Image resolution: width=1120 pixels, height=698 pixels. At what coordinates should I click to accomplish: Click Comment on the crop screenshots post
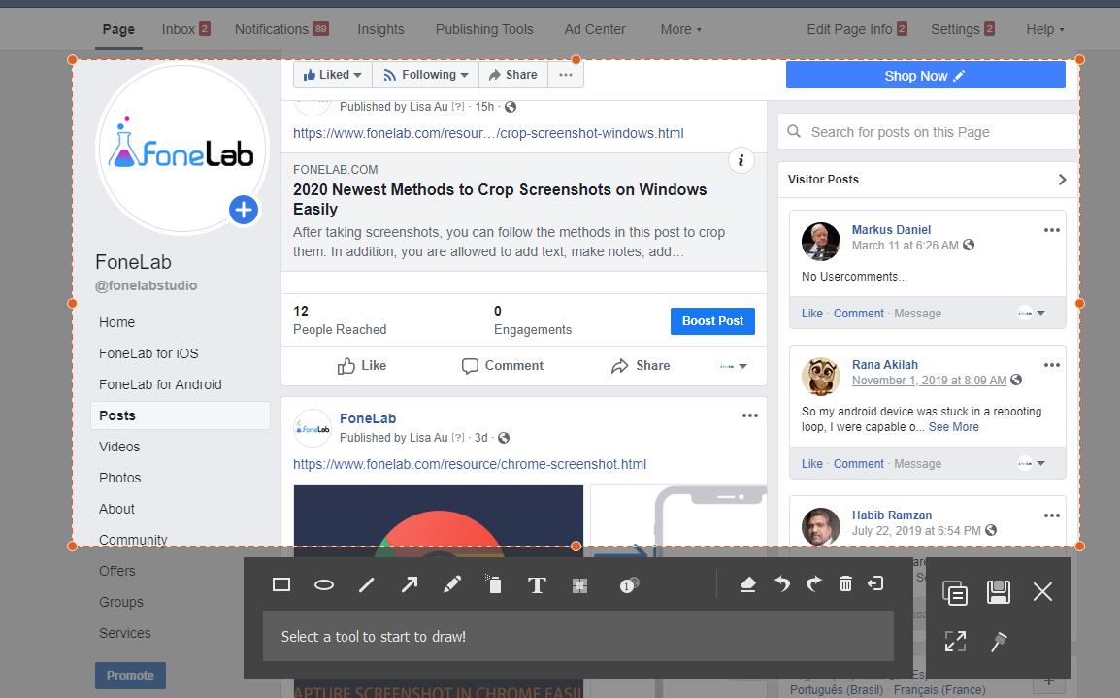pos(502,366)
